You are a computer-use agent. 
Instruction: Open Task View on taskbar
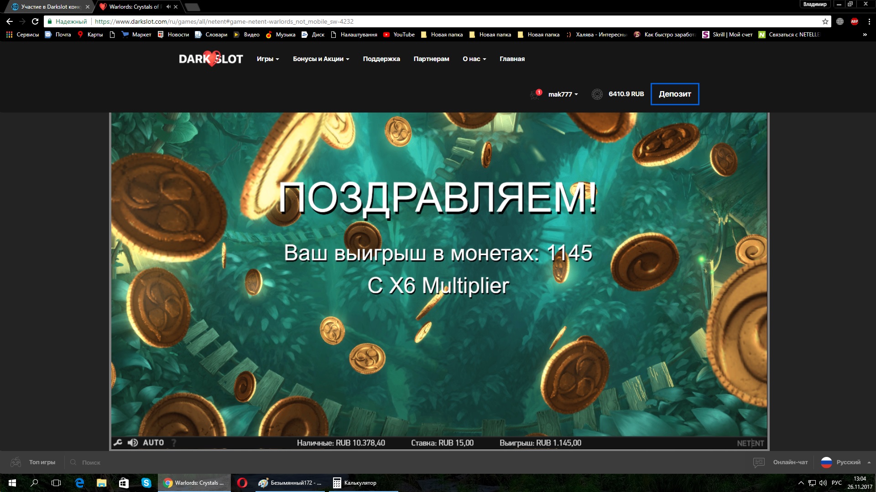click(x=56, y=483)
